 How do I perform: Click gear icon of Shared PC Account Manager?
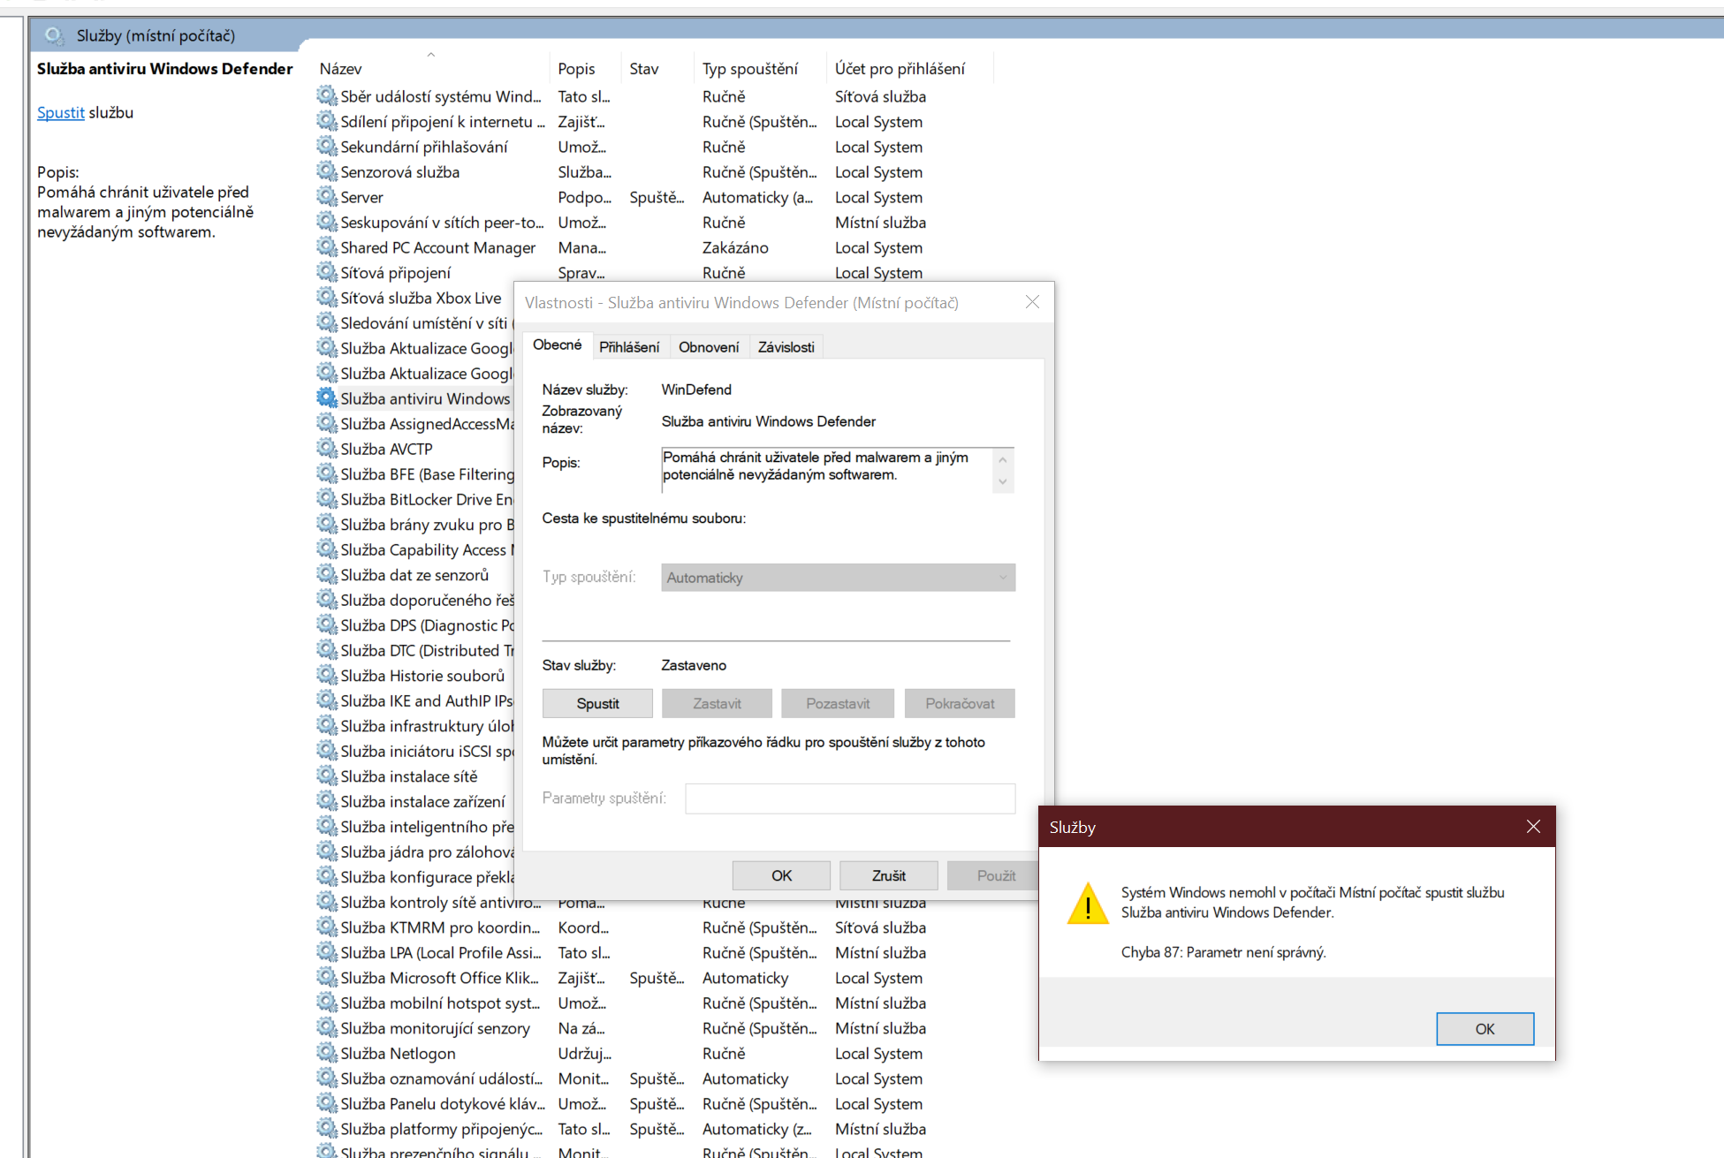tap(327, 247)
